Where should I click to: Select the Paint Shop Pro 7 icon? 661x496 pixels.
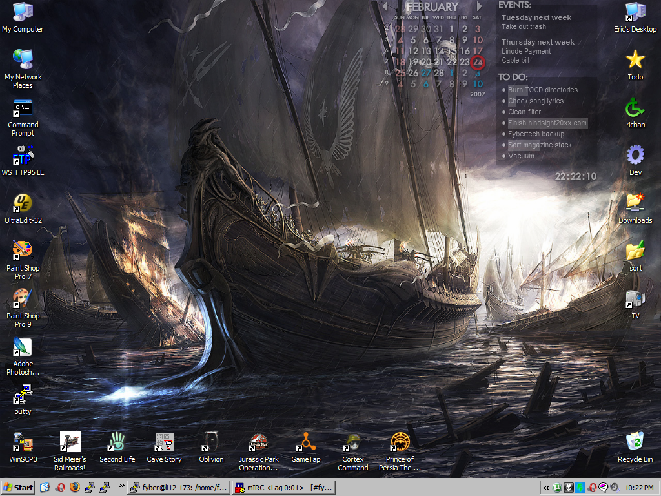[x=23, y=260]
